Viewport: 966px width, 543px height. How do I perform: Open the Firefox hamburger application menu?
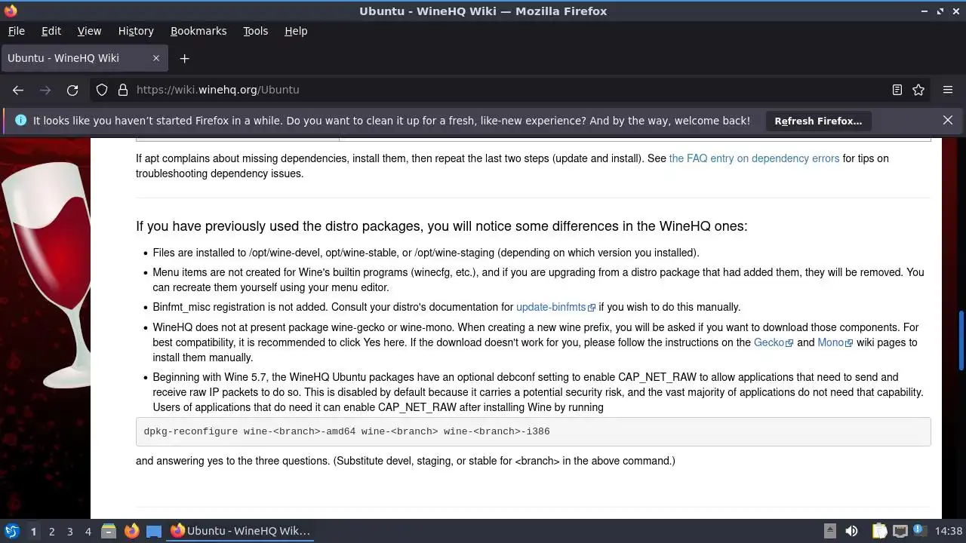pos(948,90)
